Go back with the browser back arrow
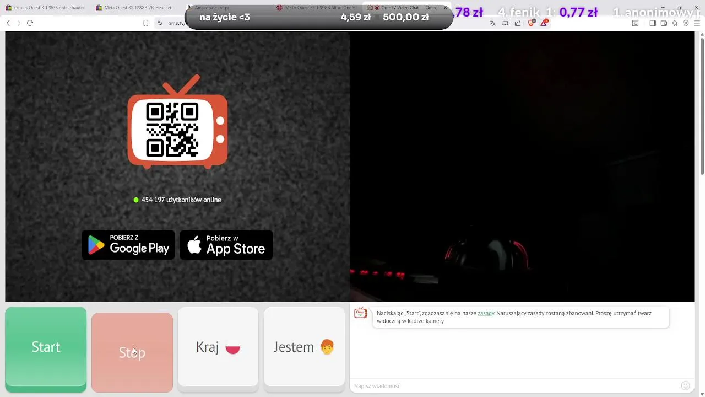 pos(8,23)
